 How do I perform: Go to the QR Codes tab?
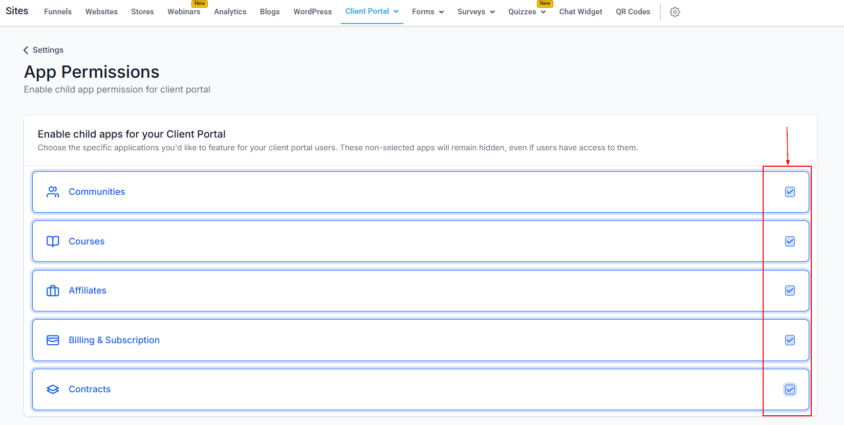pos(633,12)
